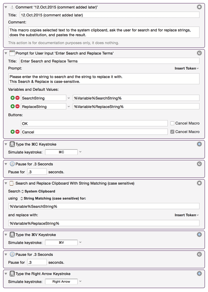Delete the Cancel button row with red minus
Screen dimensions: 208x292
pyautogui.click(x=17, y=132)
